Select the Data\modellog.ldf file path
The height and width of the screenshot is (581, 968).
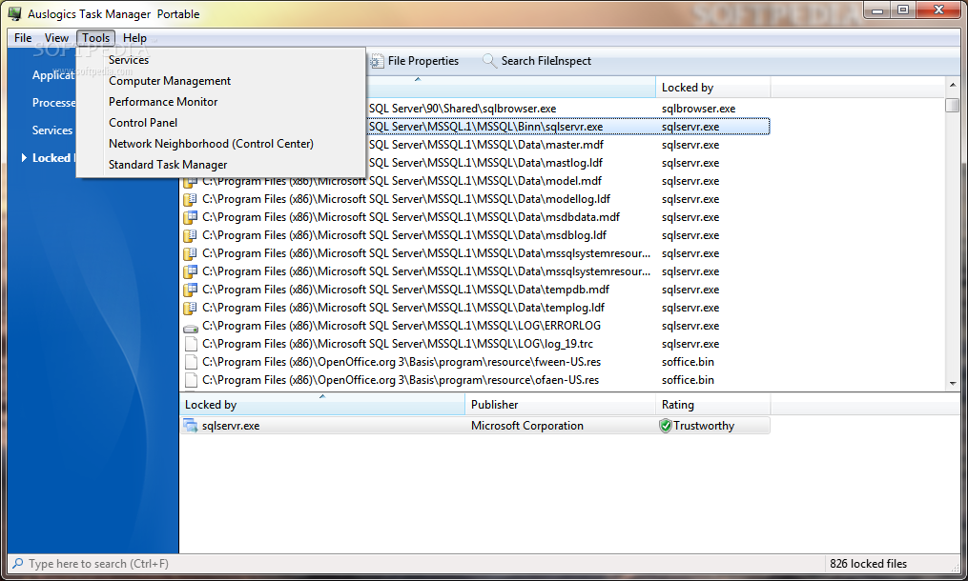pyautogui.click(x=406, y=199)
